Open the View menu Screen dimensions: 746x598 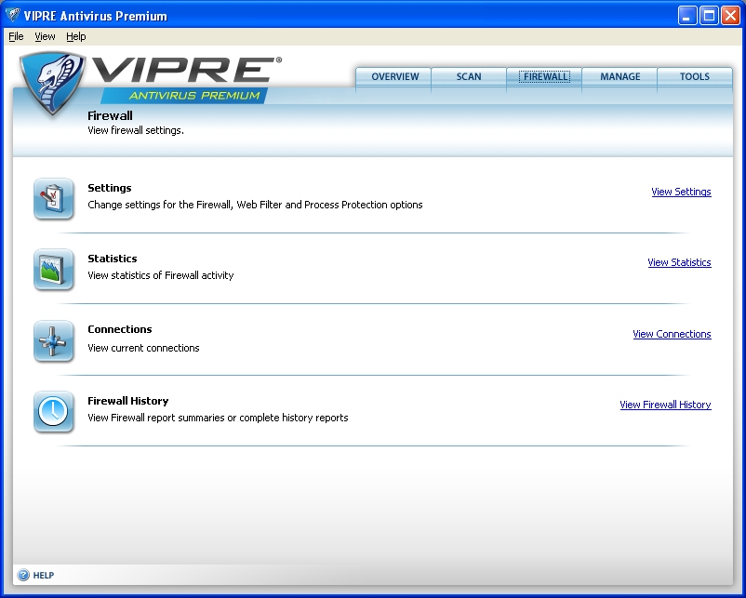pyautogui.click(x=45, y=36)
